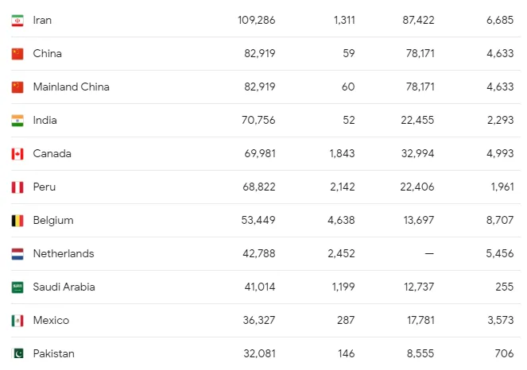The height and width of the screenshot is (370, 527).
Task: Open the Iran country name
Action: point(42,20)
